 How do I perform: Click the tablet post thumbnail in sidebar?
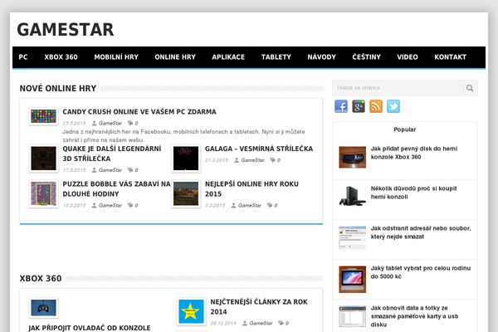[x=352, y=279]
